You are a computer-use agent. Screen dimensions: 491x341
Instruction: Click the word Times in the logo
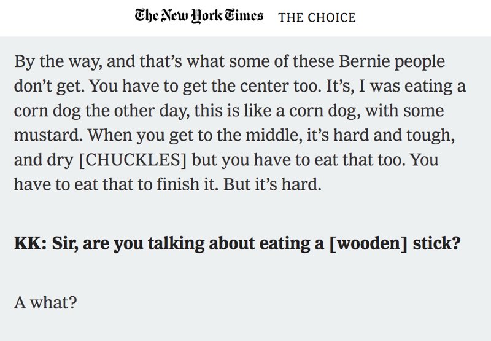coord(244,15)
